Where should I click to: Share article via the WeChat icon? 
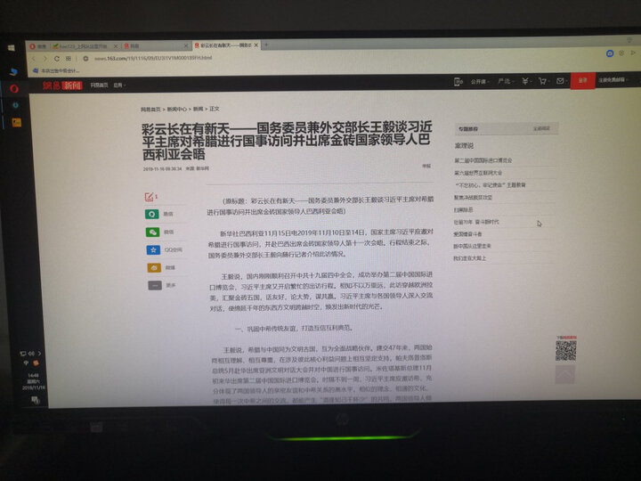pyautogui.click(x=153, y=232)
